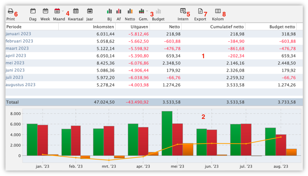Toggle Budget display in chart
The height and width of the screenshot is (176, 308).
coord(158,11)
